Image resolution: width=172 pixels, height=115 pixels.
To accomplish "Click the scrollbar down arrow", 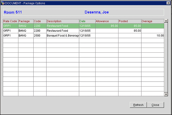I will (x=166, y=94).
